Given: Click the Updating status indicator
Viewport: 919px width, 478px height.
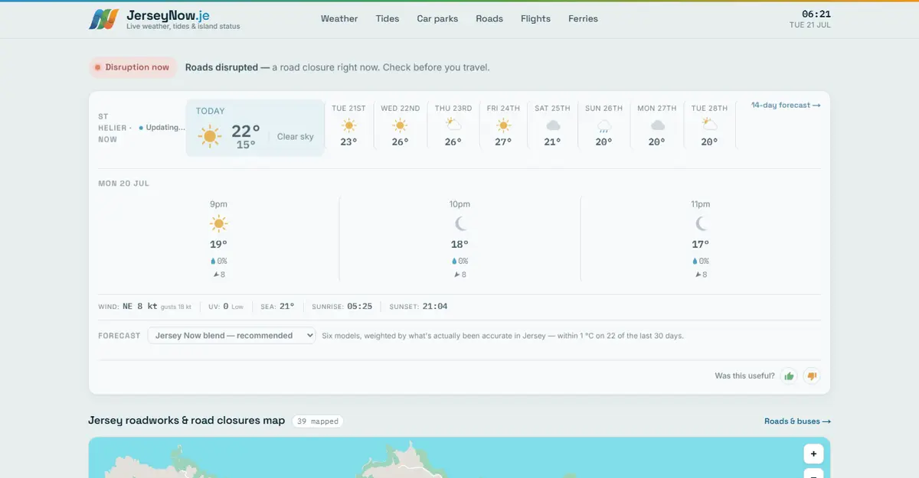Looking at the screenshot, I should coord(163,128).
